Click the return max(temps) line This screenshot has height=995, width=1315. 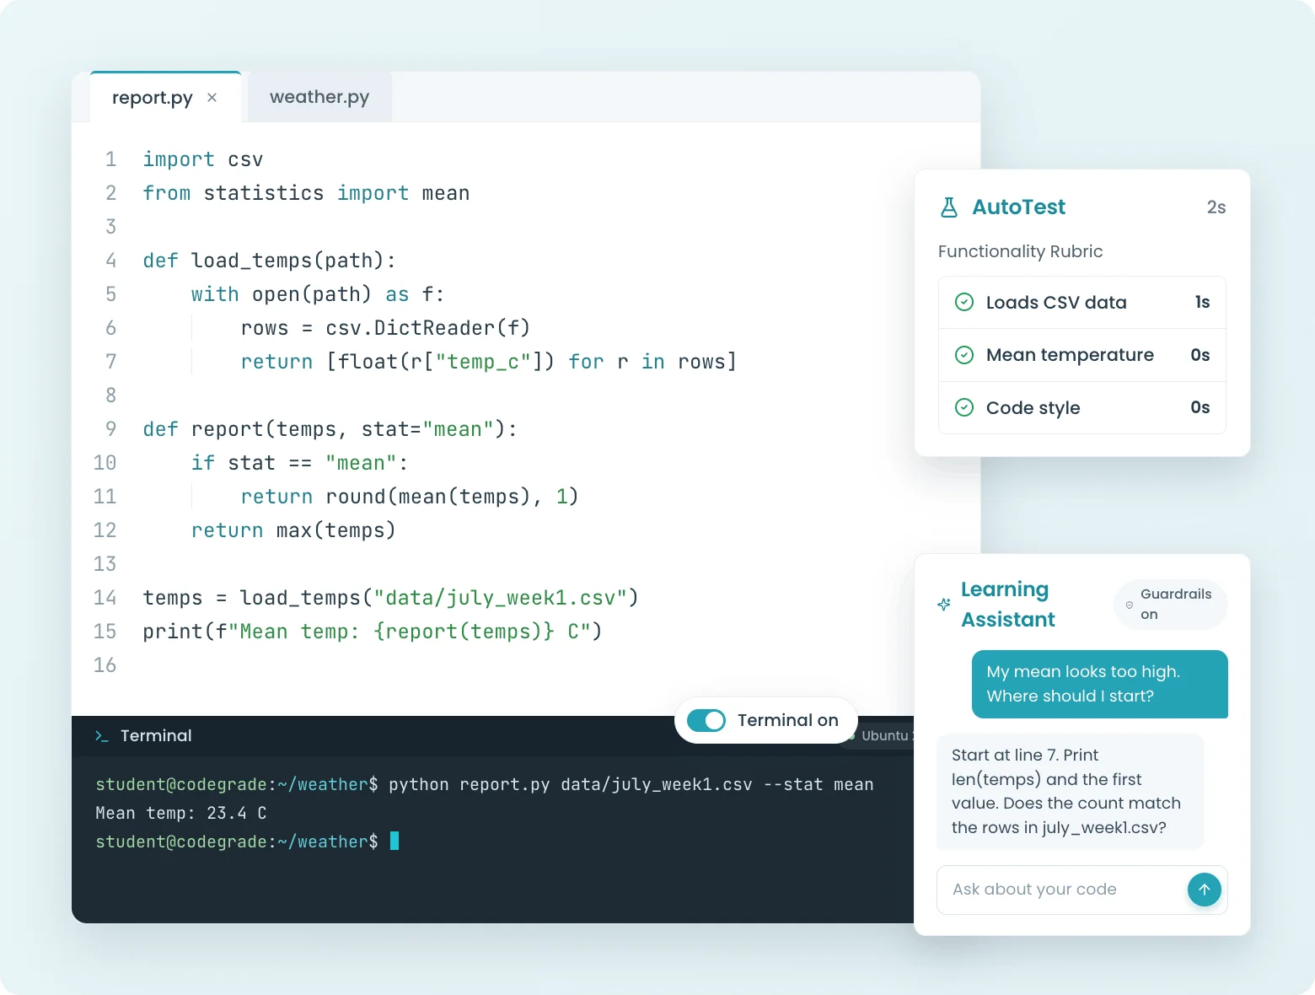293,530
